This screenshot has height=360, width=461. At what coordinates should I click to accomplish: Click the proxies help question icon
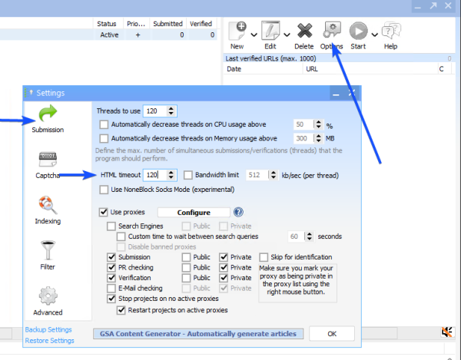point(238,212)
